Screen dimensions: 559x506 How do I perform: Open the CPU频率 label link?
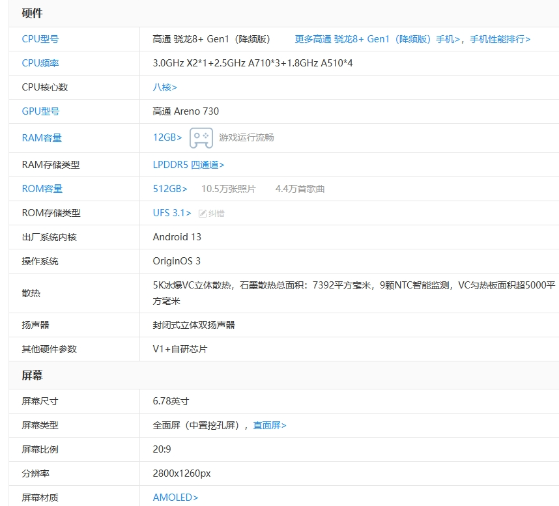(40, 63)
